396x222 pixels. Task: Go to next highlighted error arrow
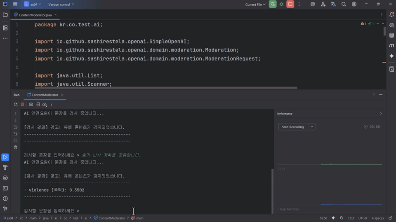click(383, 23)
